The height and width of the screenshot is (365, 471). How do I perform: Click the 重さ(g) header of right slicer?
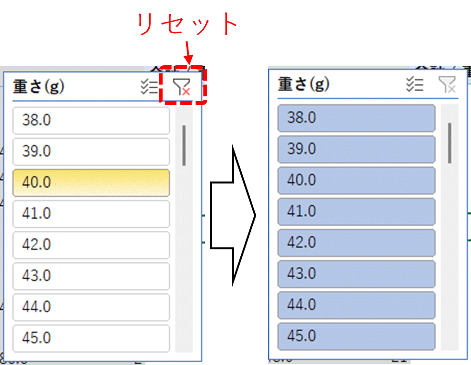tap(304, 85)
